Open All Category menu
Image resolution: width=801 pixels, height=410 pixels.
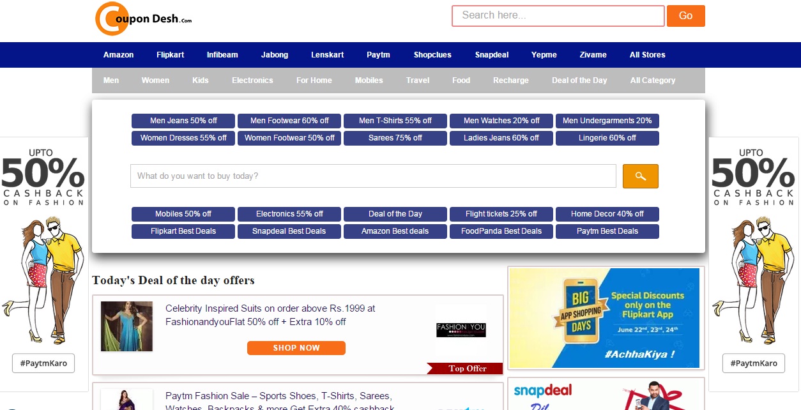tap(653, 80)
